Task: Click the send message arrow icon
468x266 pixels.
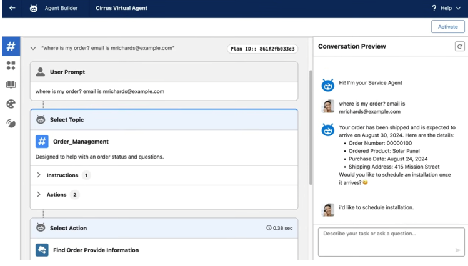Action: pos(457,250)
